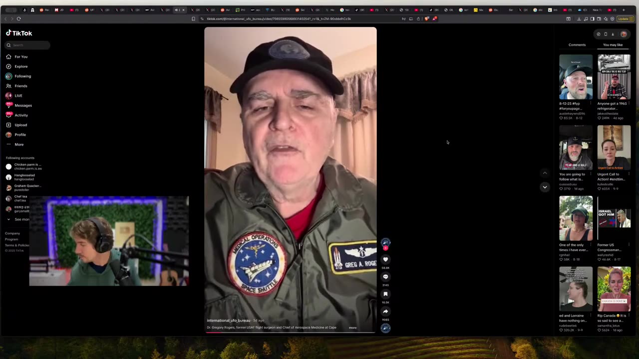The height and width of the screenshot is (359, 639).
Task: Share the video with arrow icon
Action: click(385, 312)
